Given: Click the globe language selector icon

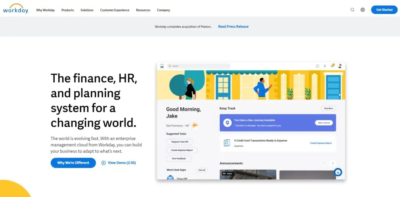Looking at the screenshot, I should click(362, 10).
